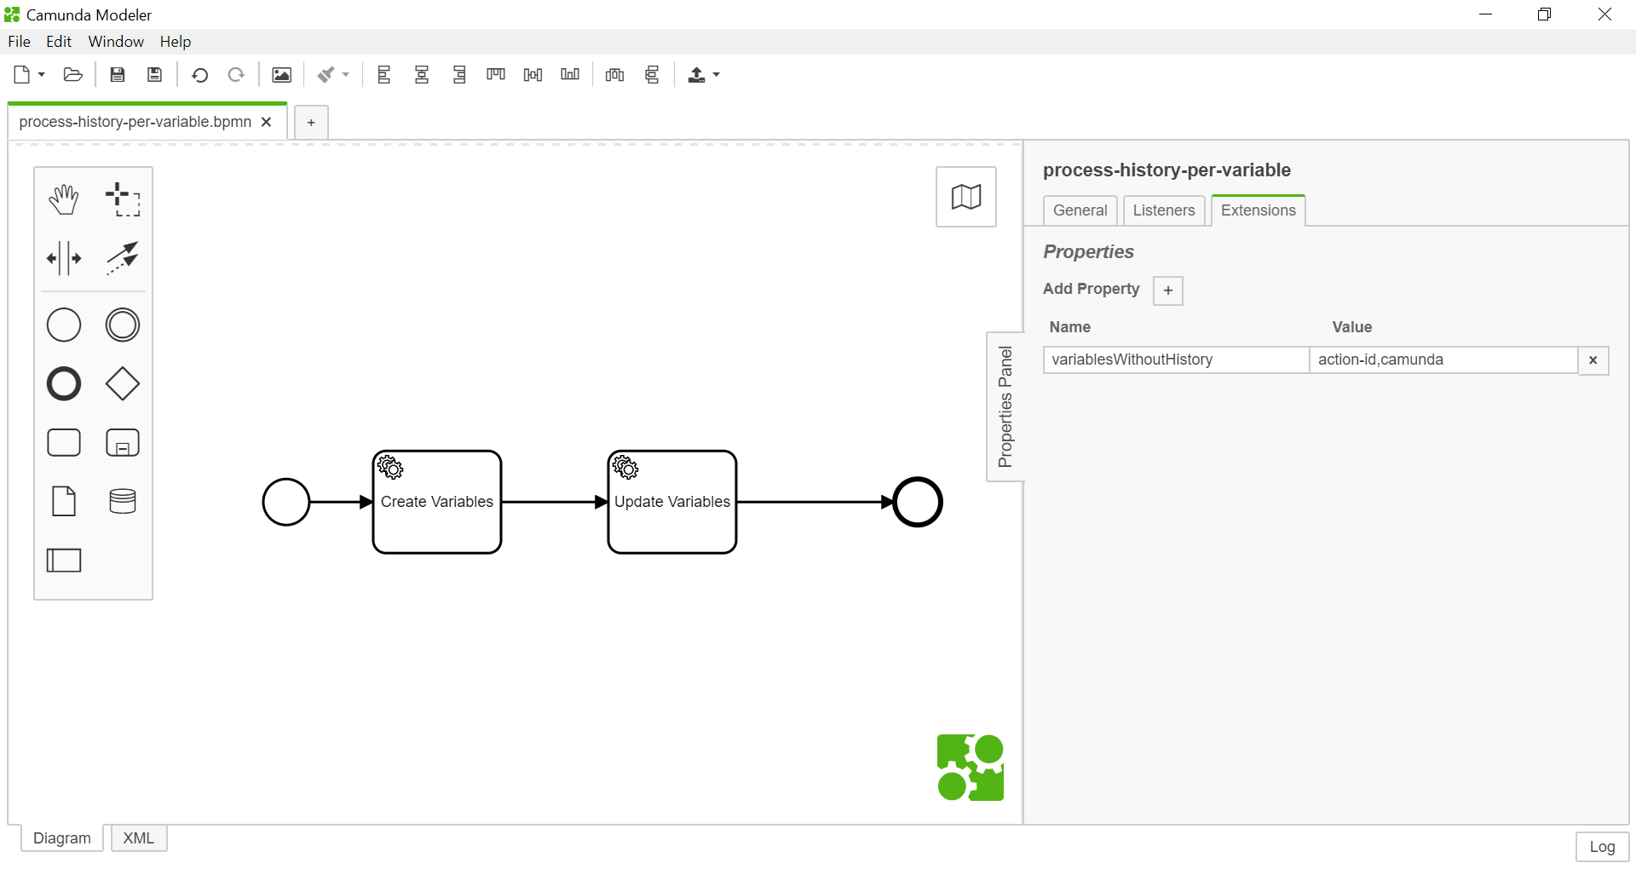The image size is (1636, 869).
Task: Click the open file folder icon
Action: pos(73,75)
